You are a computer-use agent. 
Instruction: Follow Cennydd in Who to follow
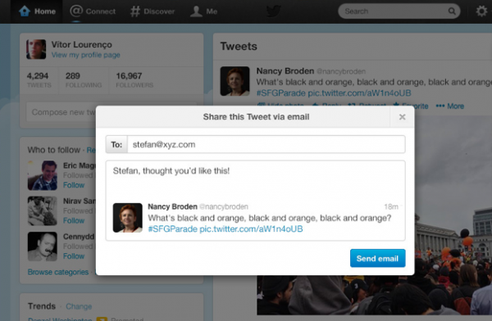click(74, 256)
